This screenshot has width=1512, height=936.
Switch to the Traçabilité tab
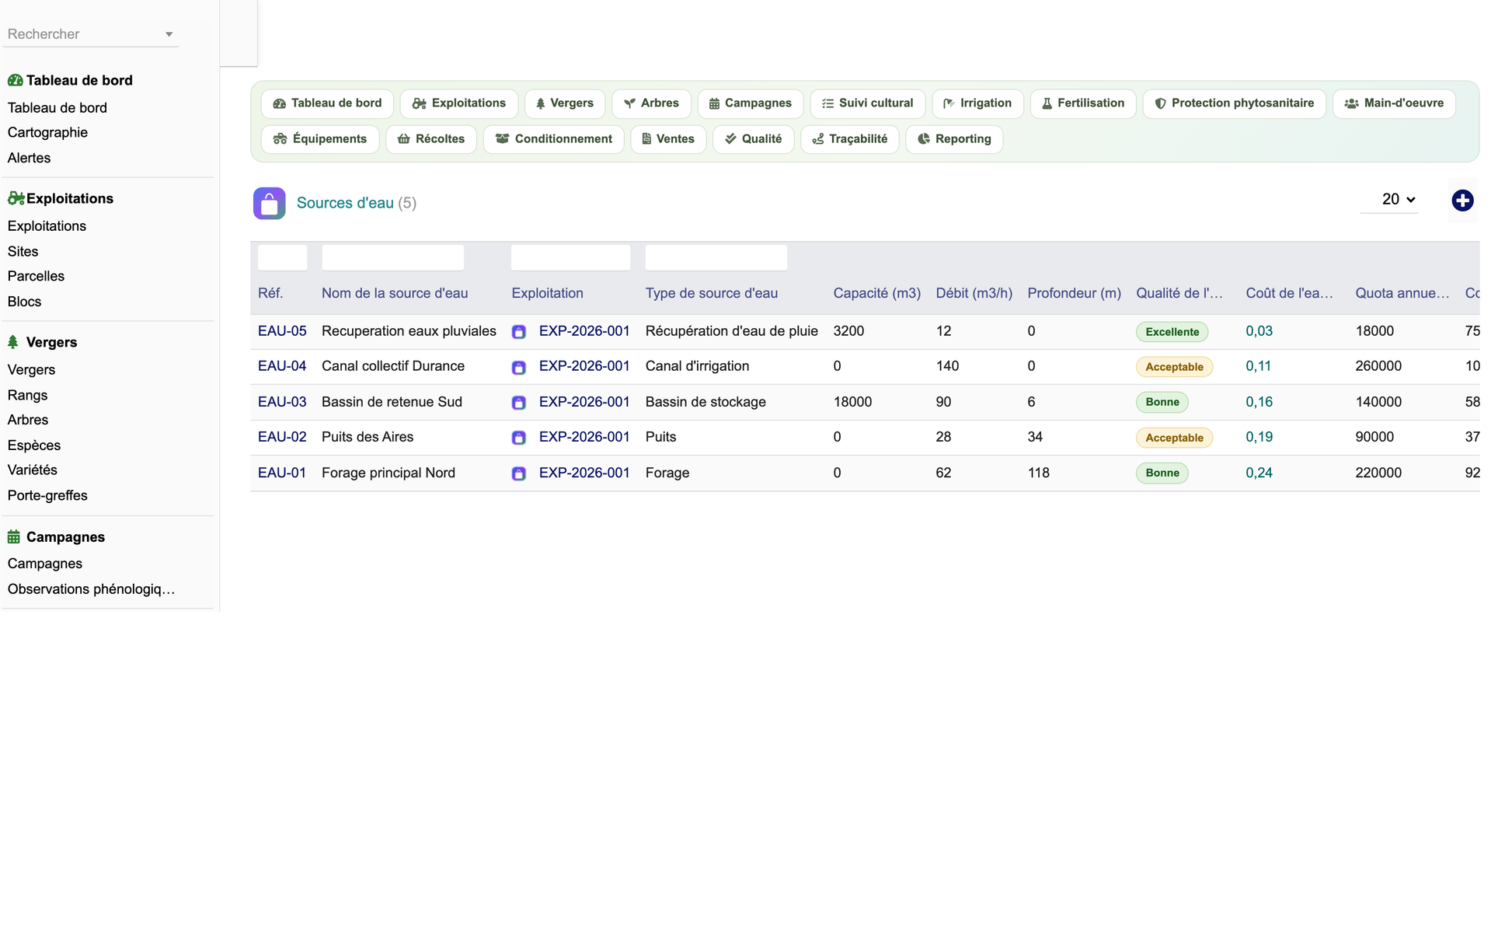click(850, 139)
